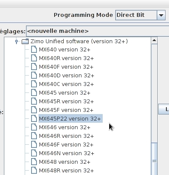Select MX646 version 32+ entry
Image resolution: width=169 pixels, height=175 pixels.
(x=65, y=127)
